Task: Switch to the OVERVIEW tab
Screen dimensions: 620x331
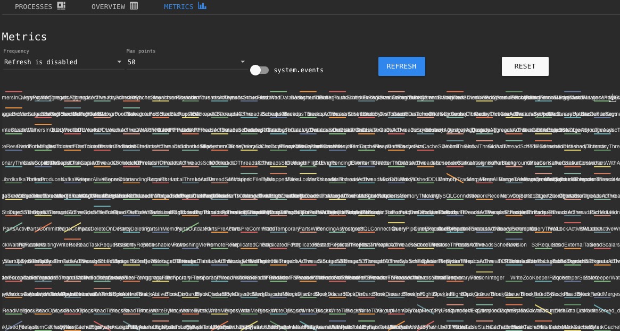Action: click(109, 6)
